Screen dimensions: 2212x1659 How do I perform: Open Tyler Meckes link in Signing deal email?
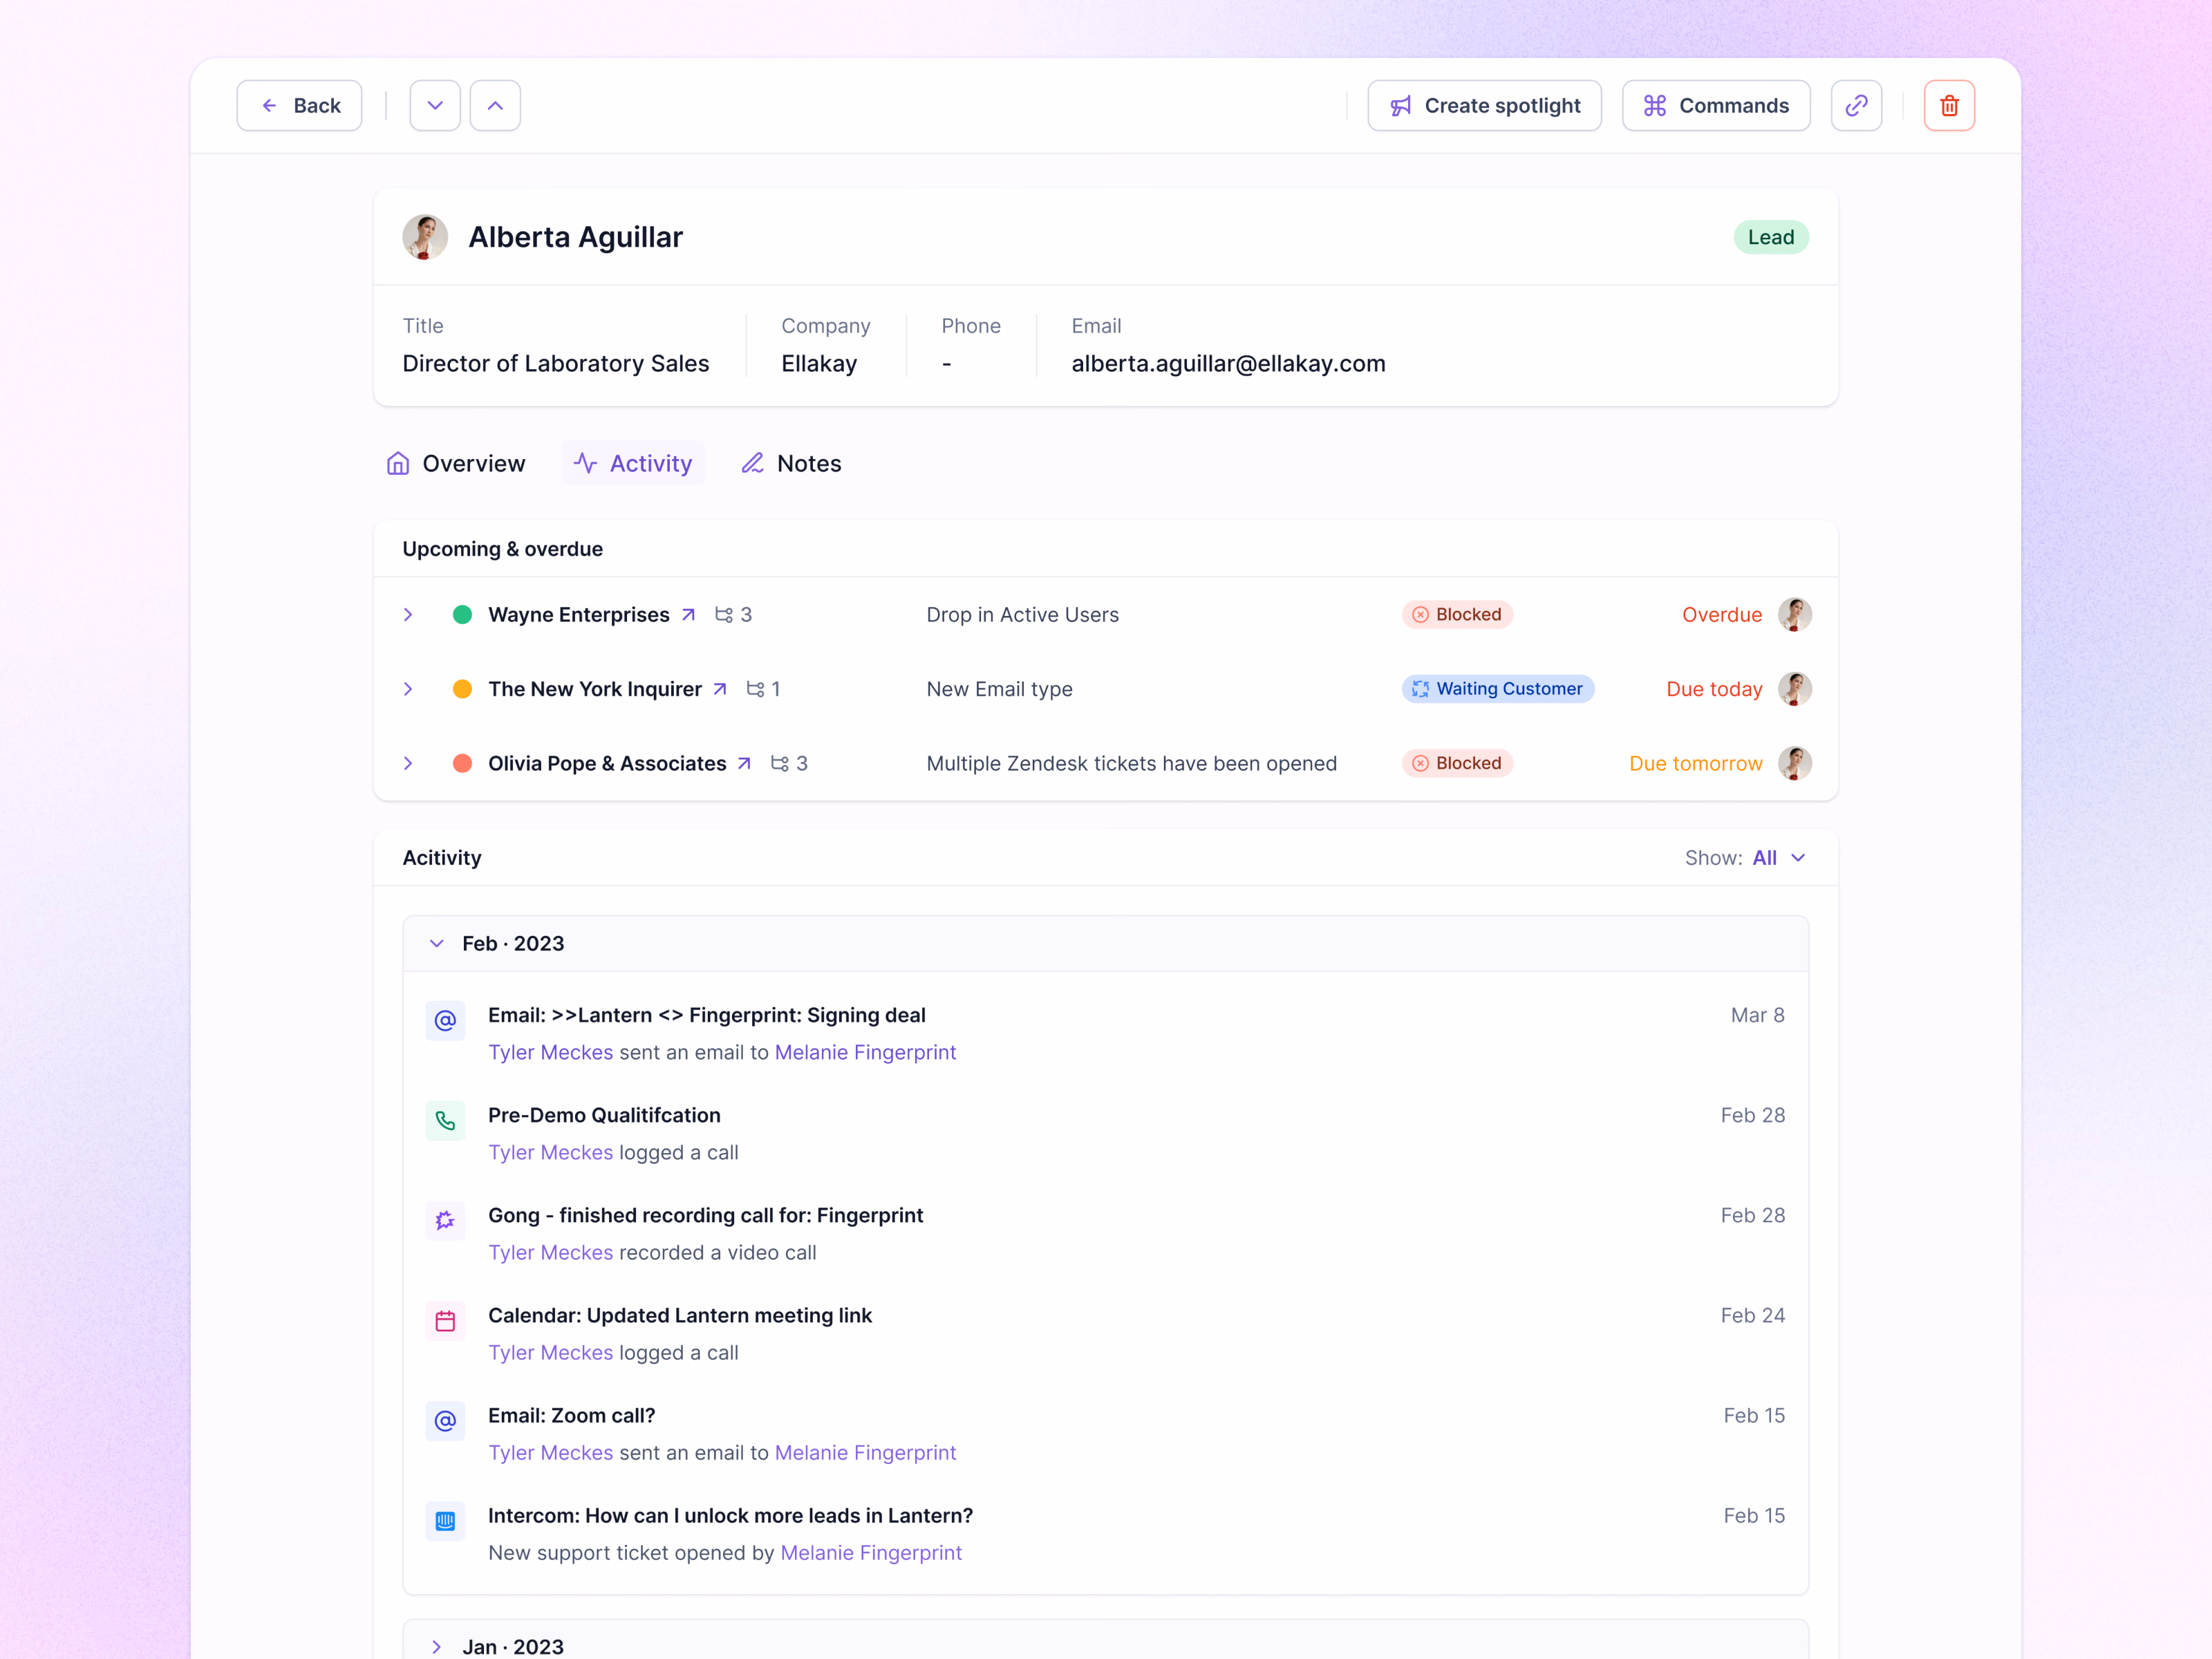click(x=551, y=1052)
